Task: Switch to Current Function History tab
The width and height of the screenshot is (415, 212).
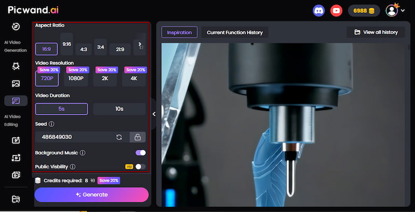Action: pyautogui.click(x=235, y=33)
